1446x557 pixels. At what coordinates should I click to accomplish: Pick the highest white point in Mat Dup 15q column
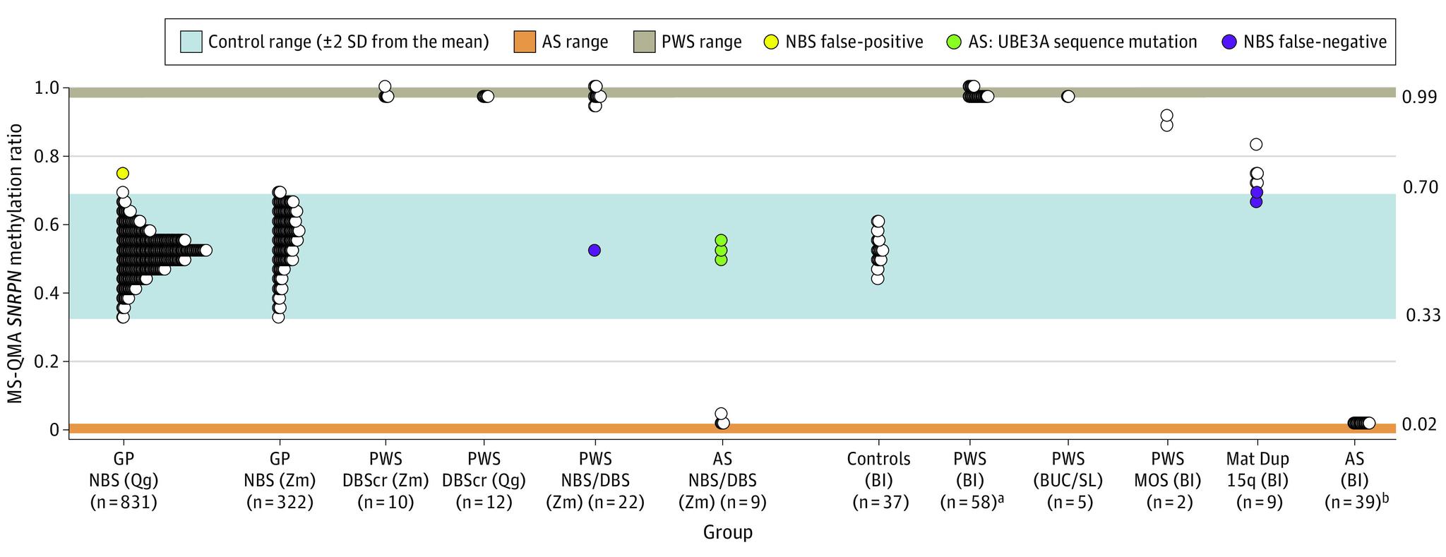click(1256, 145)
